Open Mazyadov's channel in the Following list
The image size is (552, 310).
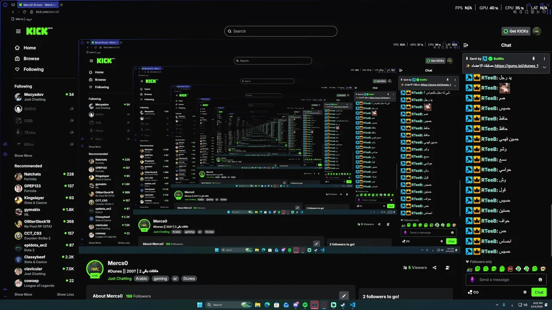44,97
